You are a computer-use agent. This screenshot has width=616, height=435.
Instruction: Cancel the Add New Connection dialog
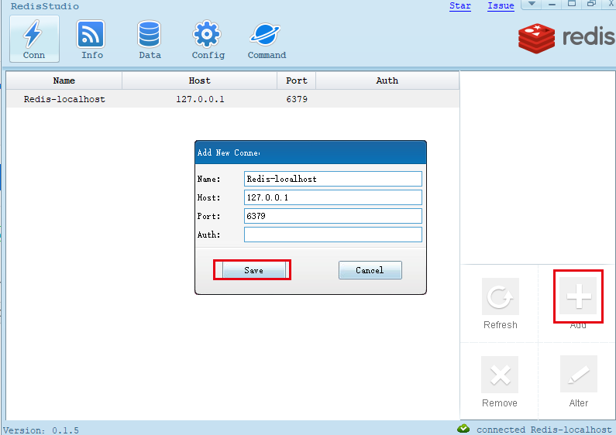(x=370, y=270)
